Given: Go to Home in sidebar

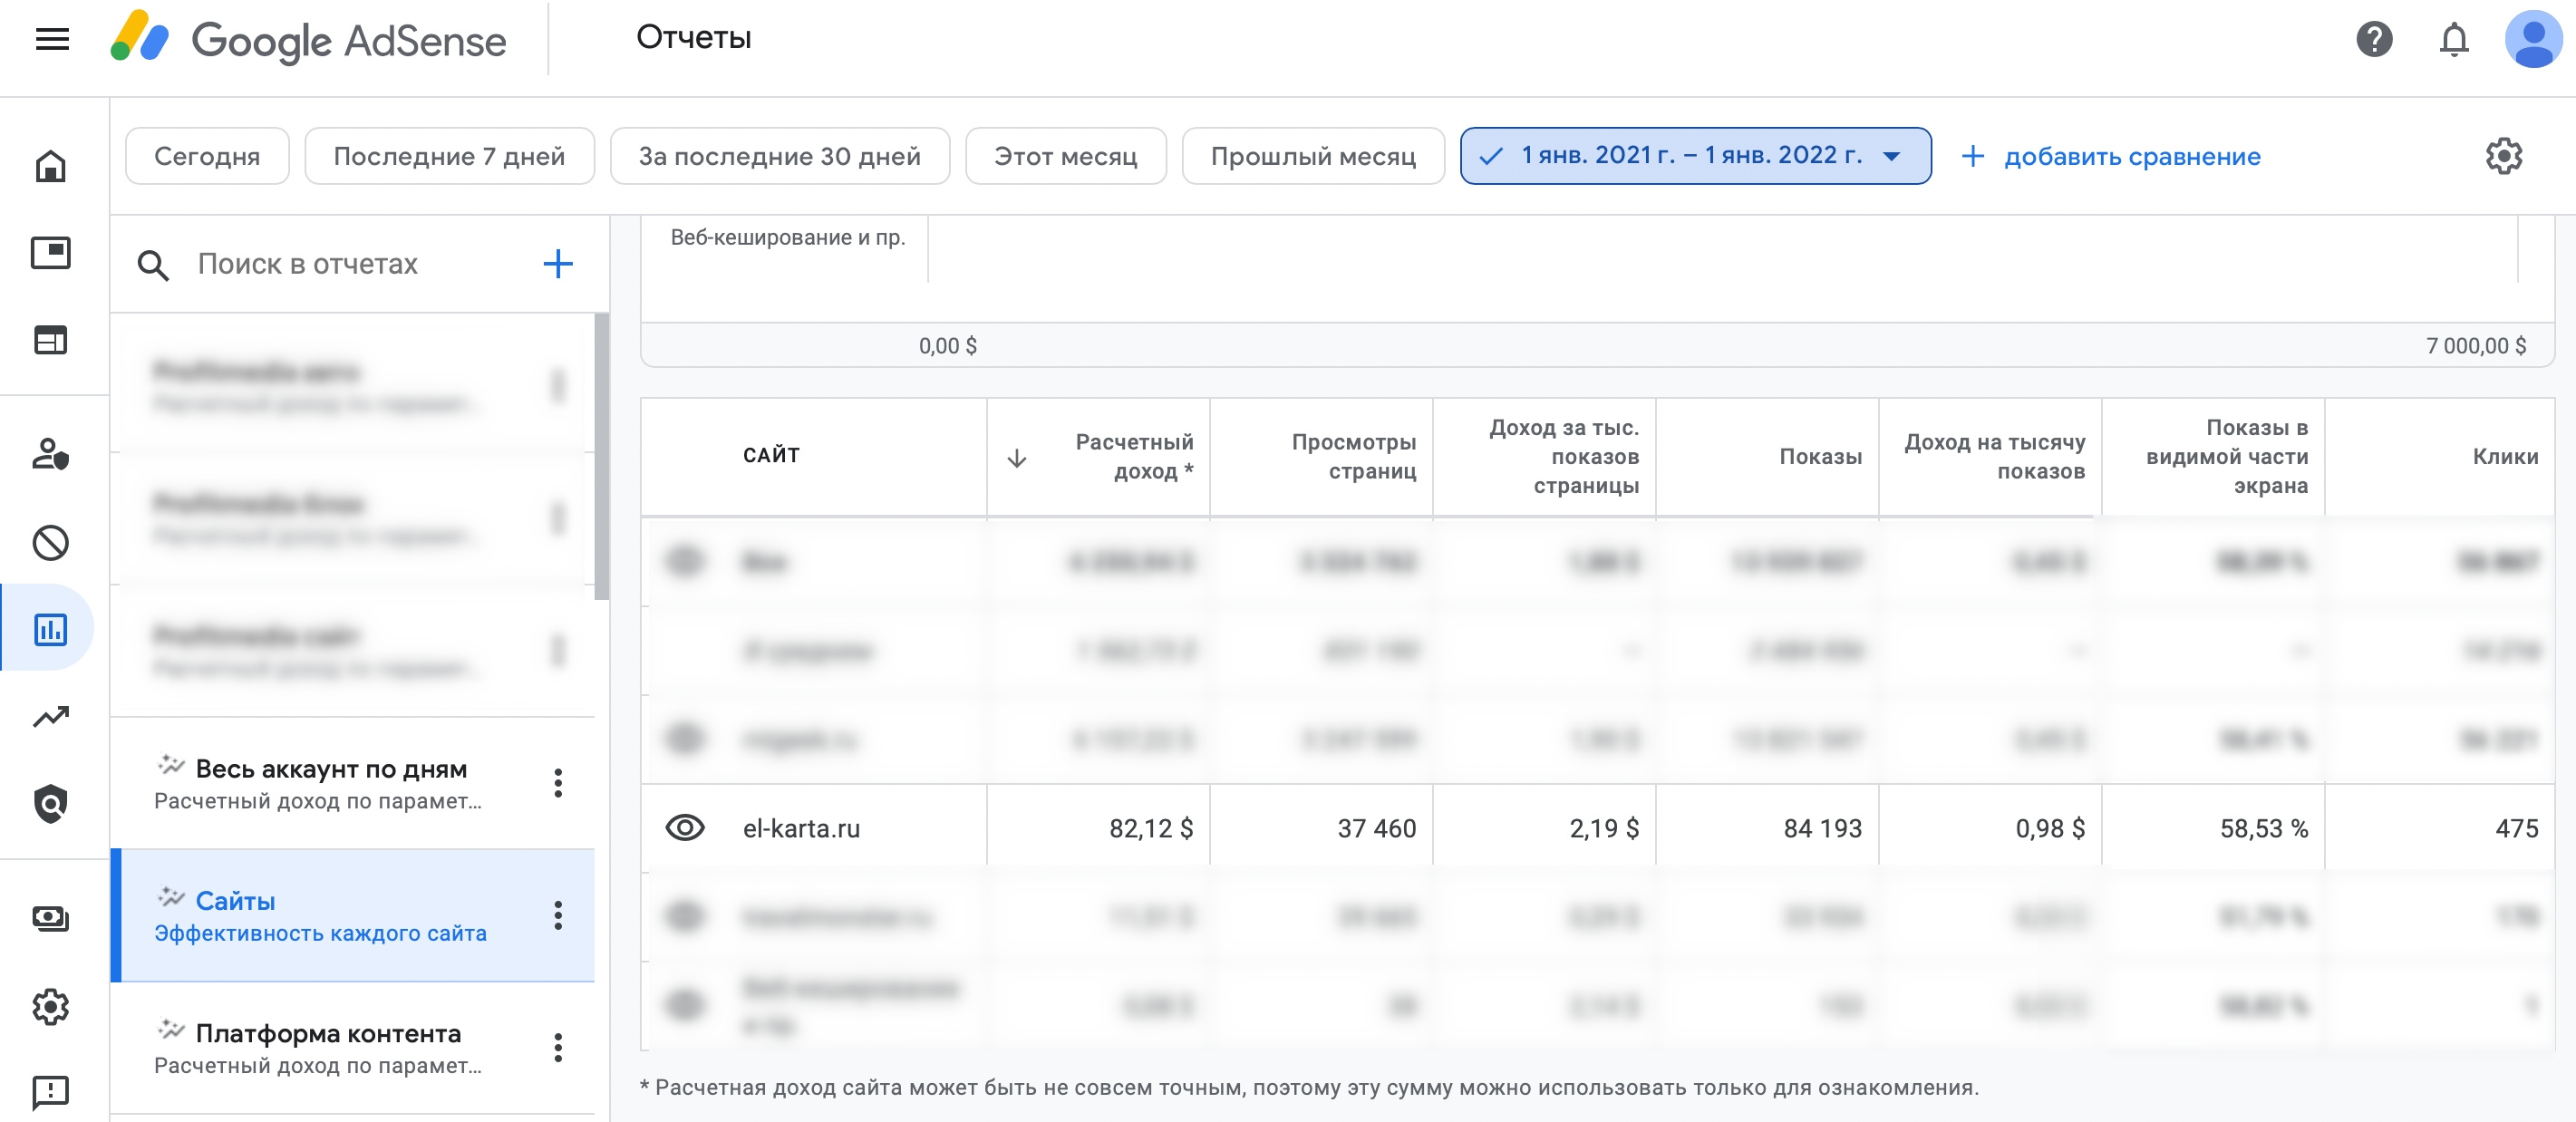Looking at the screenshot, I should [51, 166].
